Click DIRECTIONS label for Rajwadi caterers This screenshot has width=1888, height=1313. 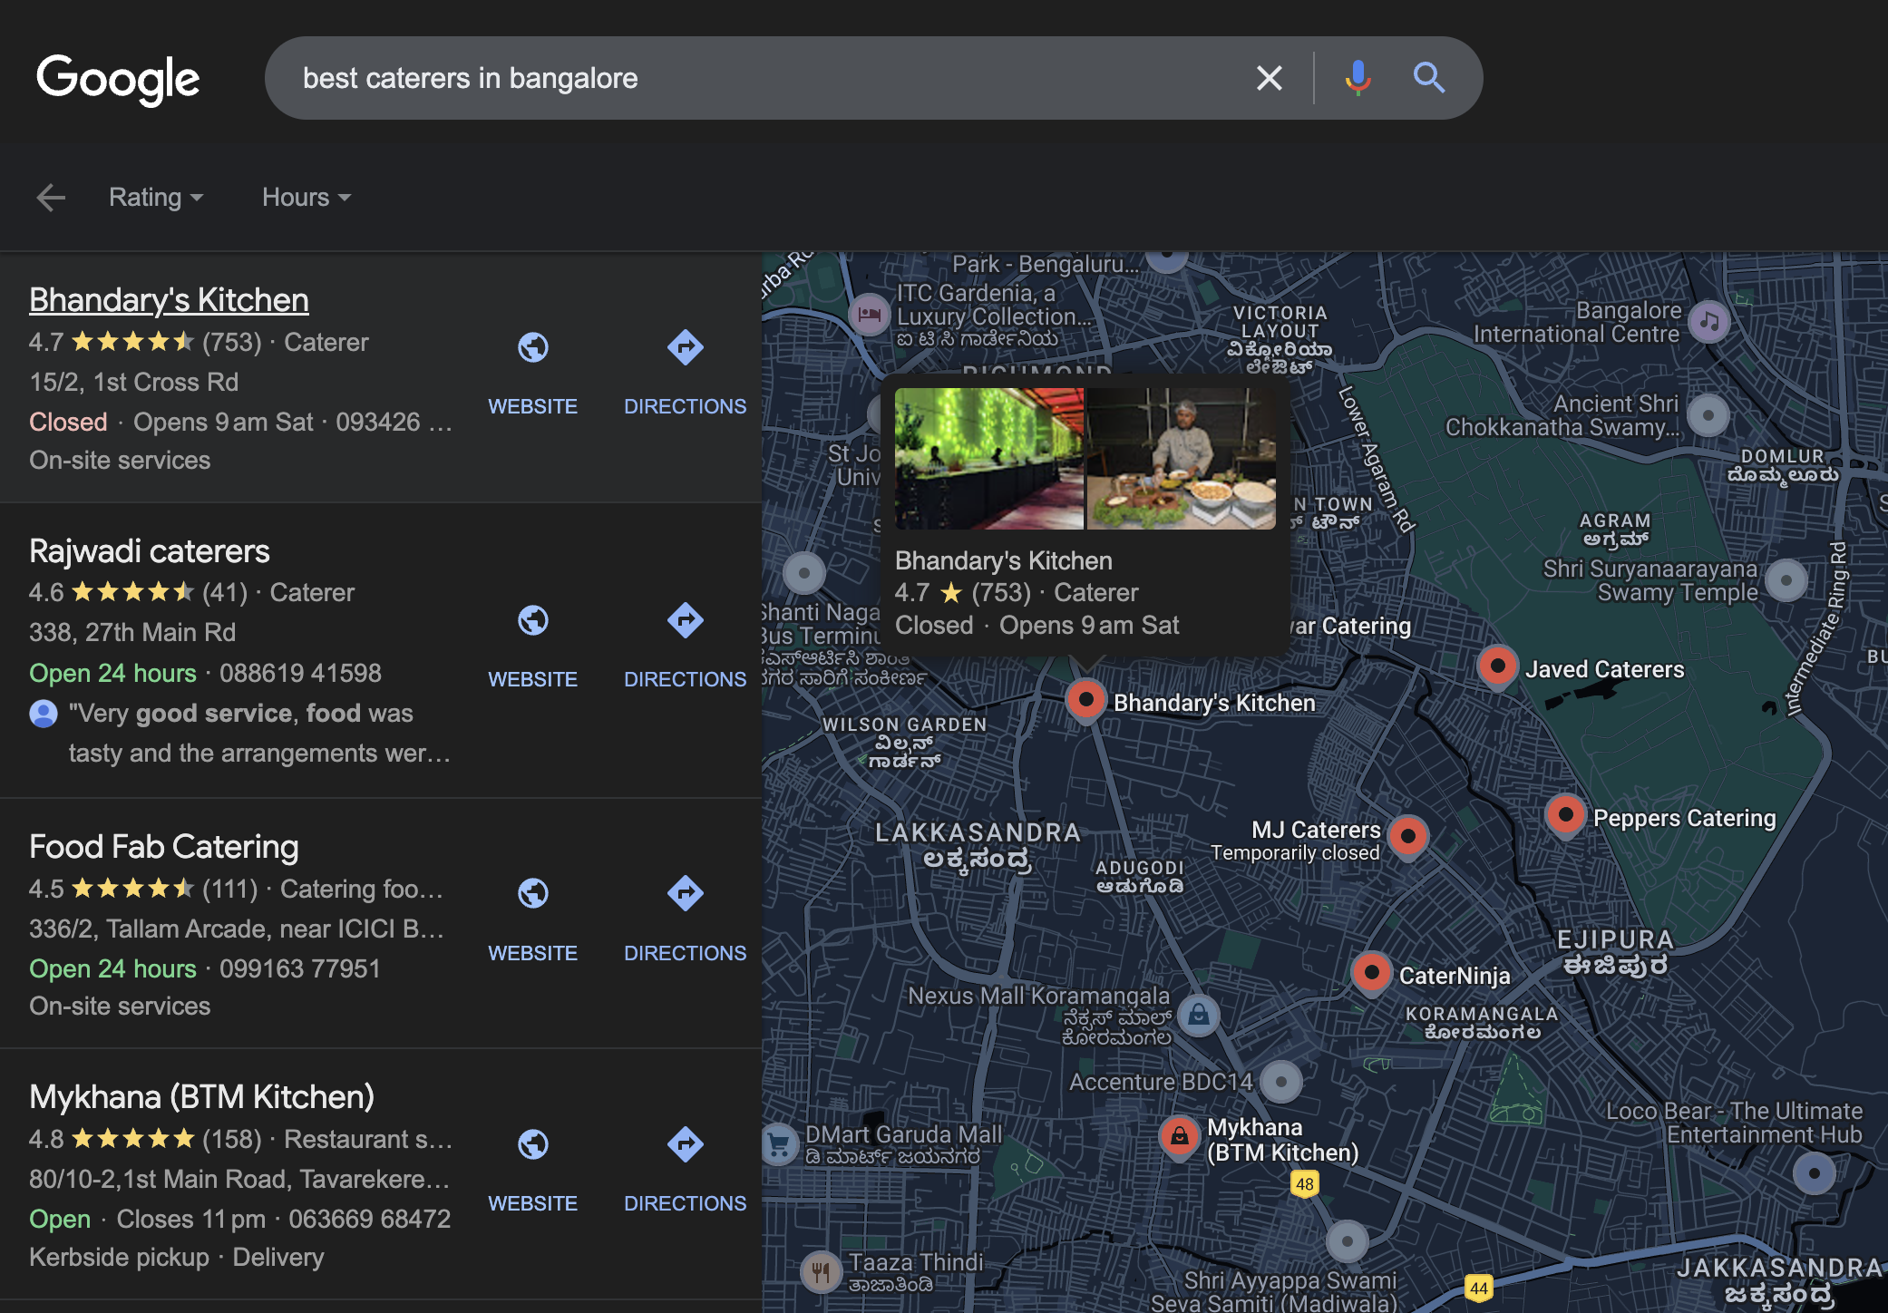(x=686, y=679)
